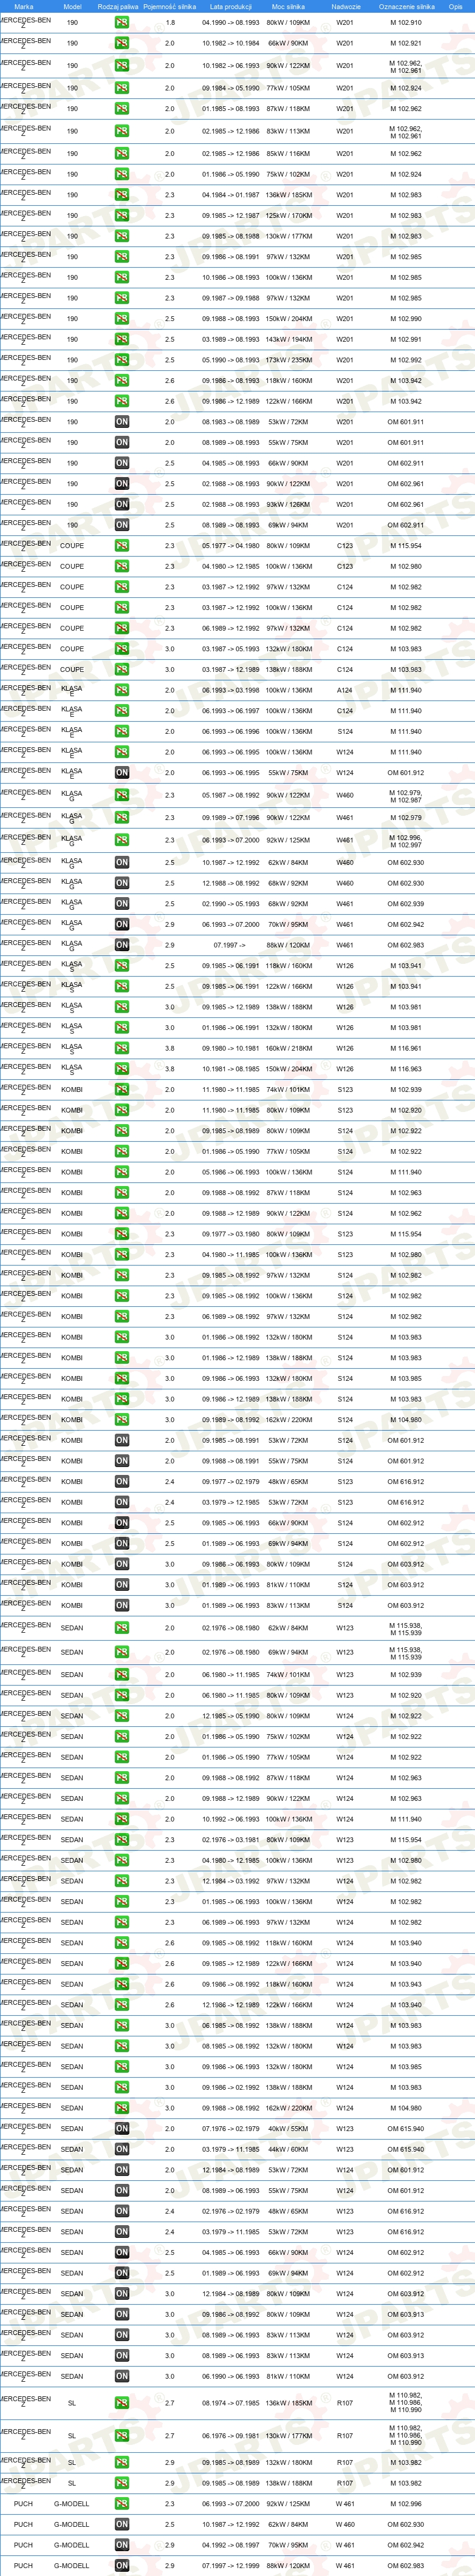
Task: Select SL power value 130kW / 177KM
Action: coord(288,2436)
